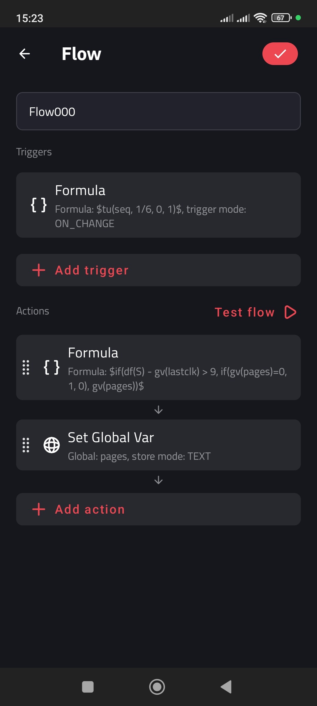The height and width of the screenshot is (706, 317).
Task: Tap the plus icon beside Add action
Action: coord(39,509)
